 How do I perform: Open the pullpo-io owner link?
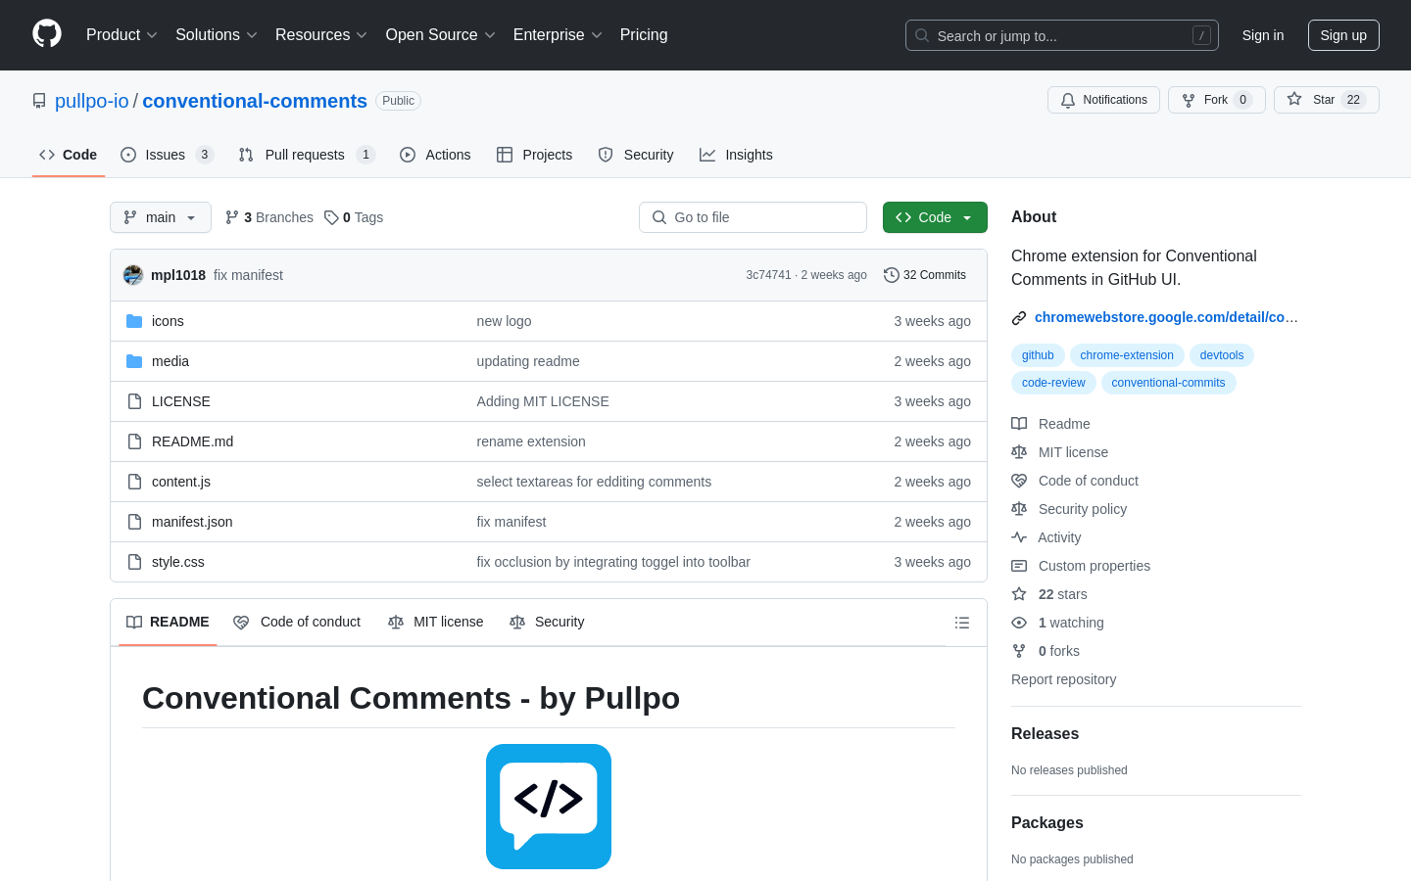click(92, 101)
